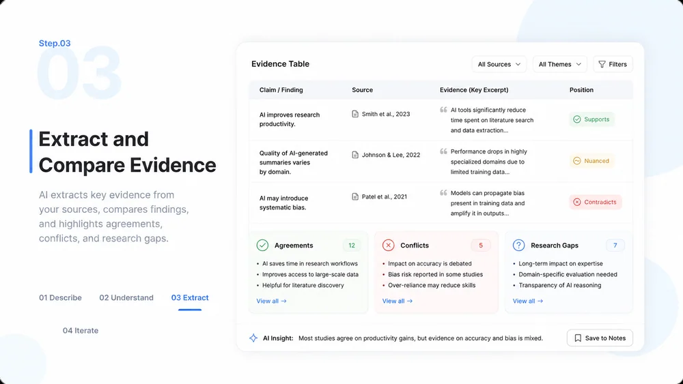683x384 pixels.
Task: Switch to the 02 Understand tab
Action: coord(126,297)
